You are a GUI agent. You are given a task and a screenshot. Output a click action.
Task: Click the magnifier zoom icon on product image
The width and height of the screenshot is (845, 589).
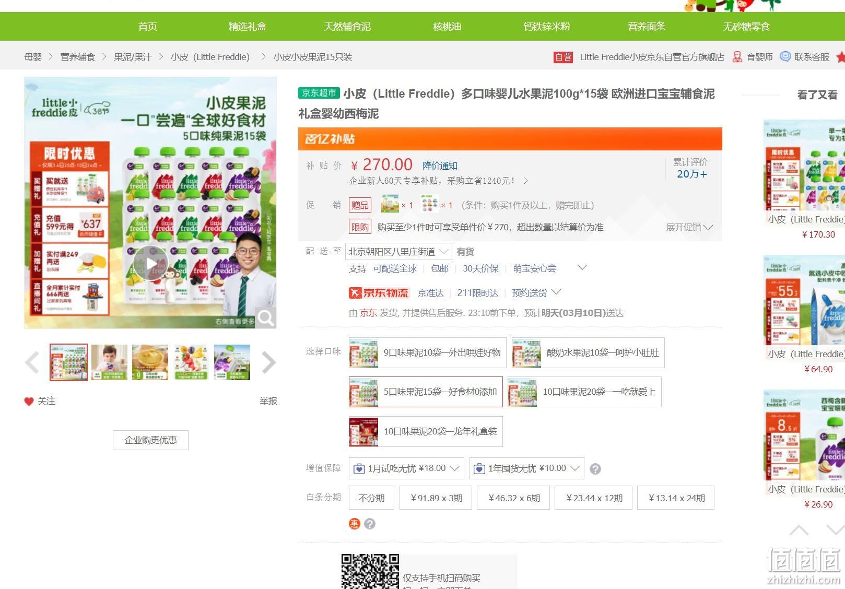266,317
